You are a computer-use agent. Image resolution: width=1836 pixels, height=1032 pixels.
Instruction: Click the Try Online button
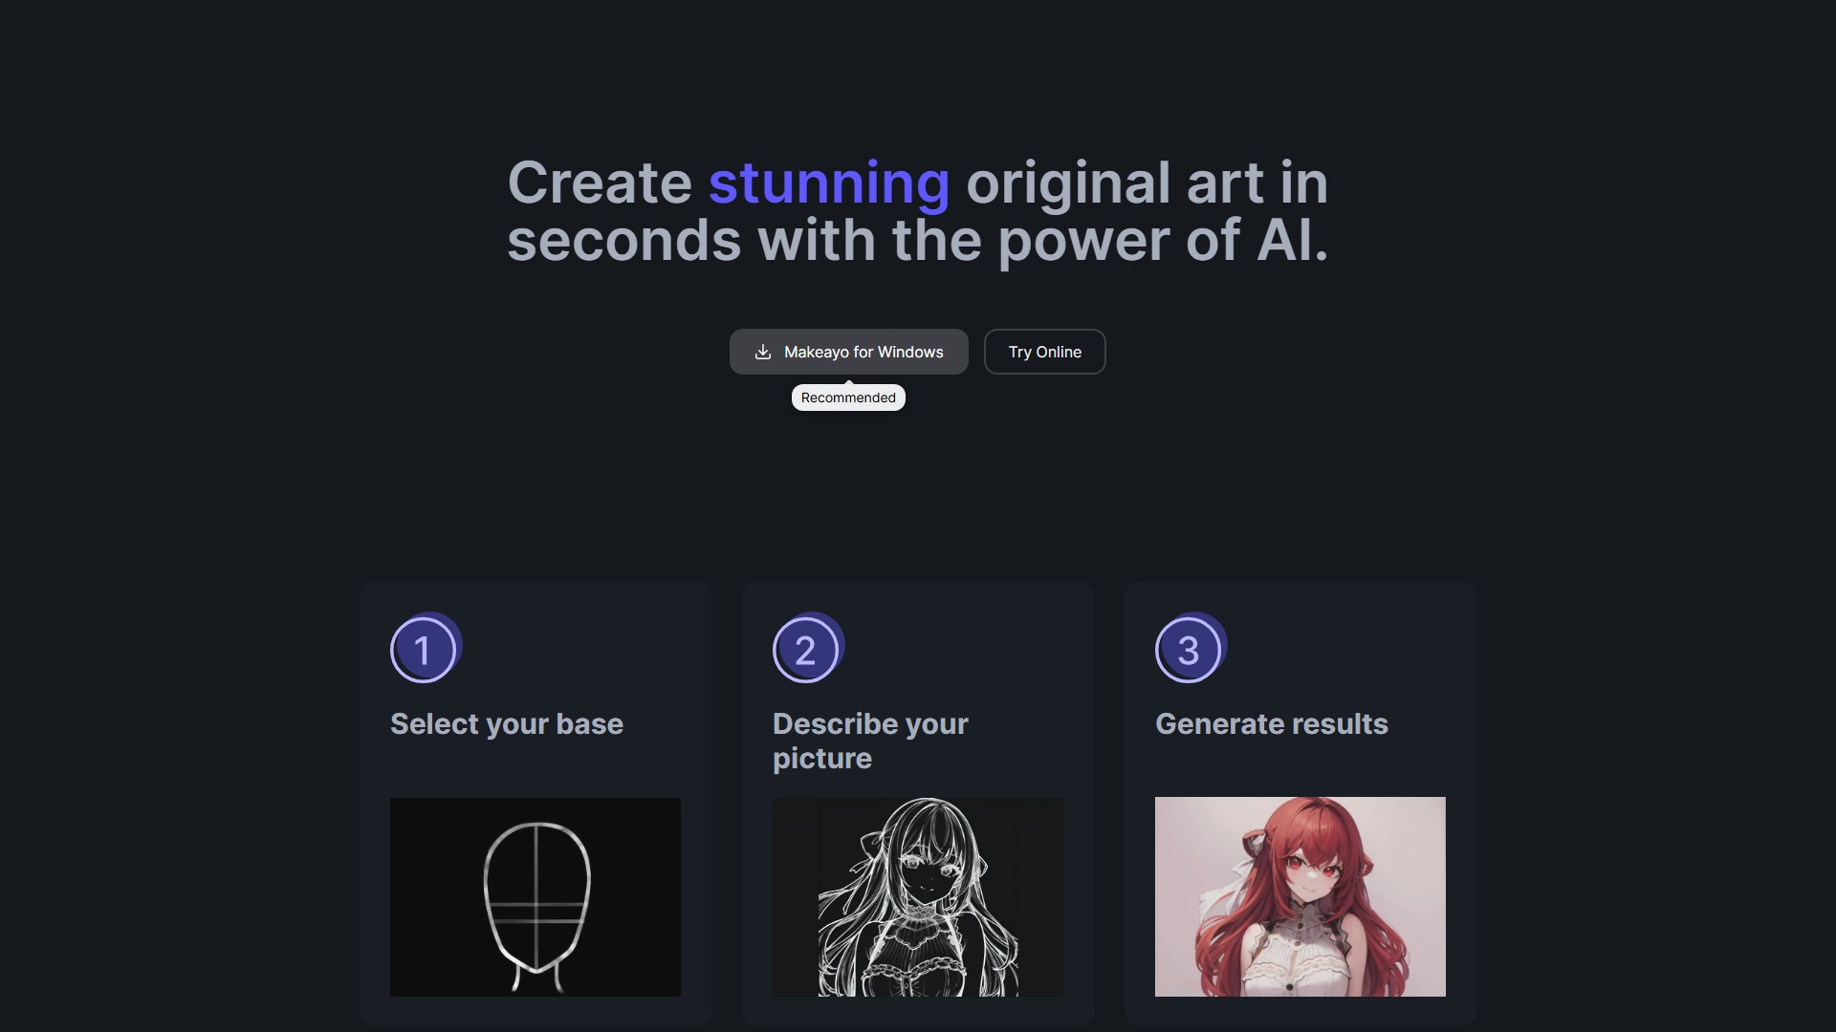[1044, 352]
